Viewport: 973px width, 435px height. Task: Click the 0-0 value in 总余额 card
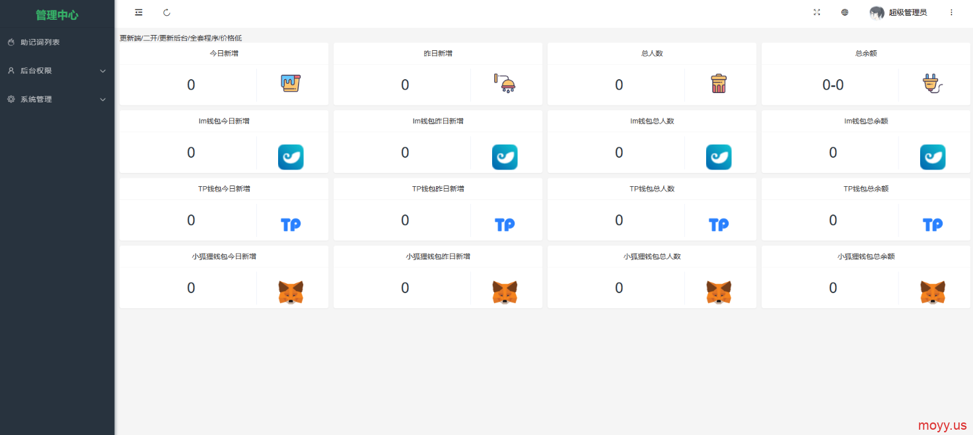point(833,84)
